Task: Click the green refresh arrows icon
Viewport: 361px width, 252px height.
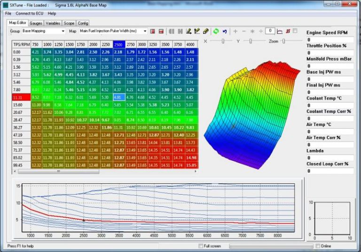Action: coord(216,31)
